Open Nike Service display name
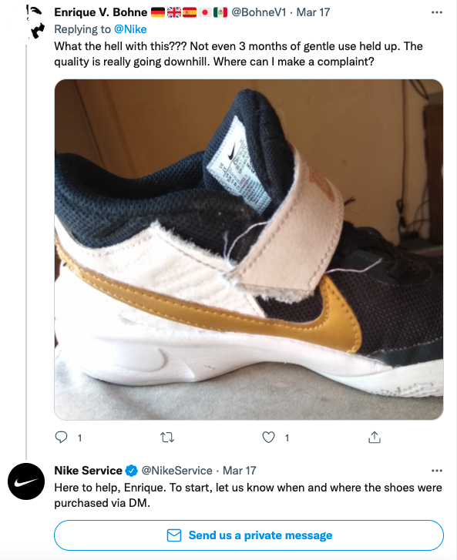The image size is (457, 560). [x=89, y=471]
